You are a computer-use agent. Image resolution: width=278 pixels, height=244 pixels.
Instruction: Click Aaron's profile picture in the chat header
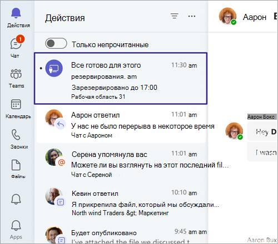227,16
